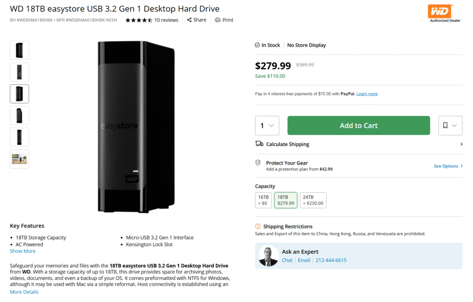The width and height of the screenshot is (473, 302).
Task: Open the bookmark dropdown arrow
Action: click(455, 125)
